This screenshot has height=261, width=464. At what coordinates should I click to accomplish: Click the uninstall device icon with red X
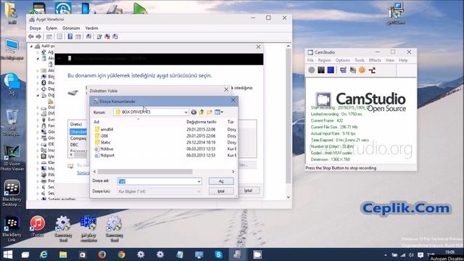107,37
